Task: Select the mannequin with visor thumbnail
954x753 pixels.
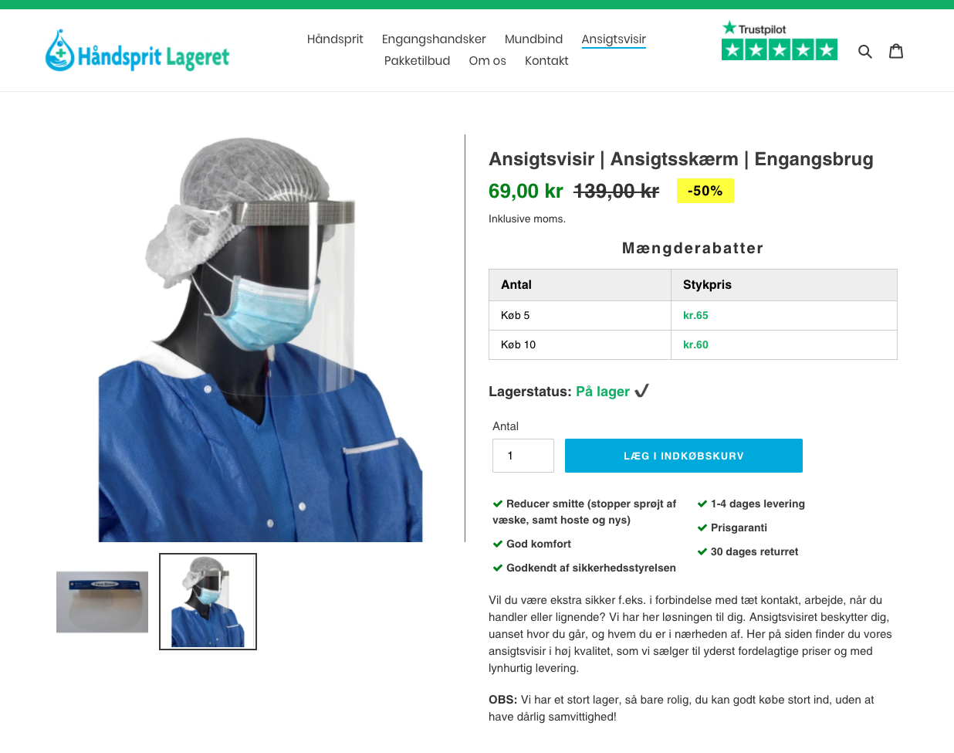Action: tap(208, 602)
